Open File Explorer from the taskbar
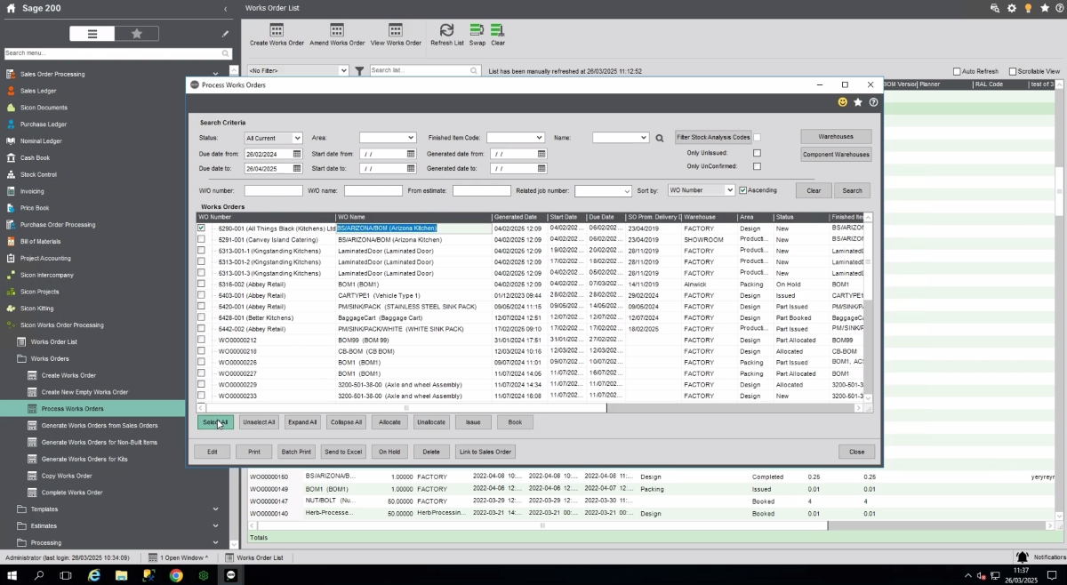The width and height of the screenshot is (1067, 585). [x=121, y=575]
